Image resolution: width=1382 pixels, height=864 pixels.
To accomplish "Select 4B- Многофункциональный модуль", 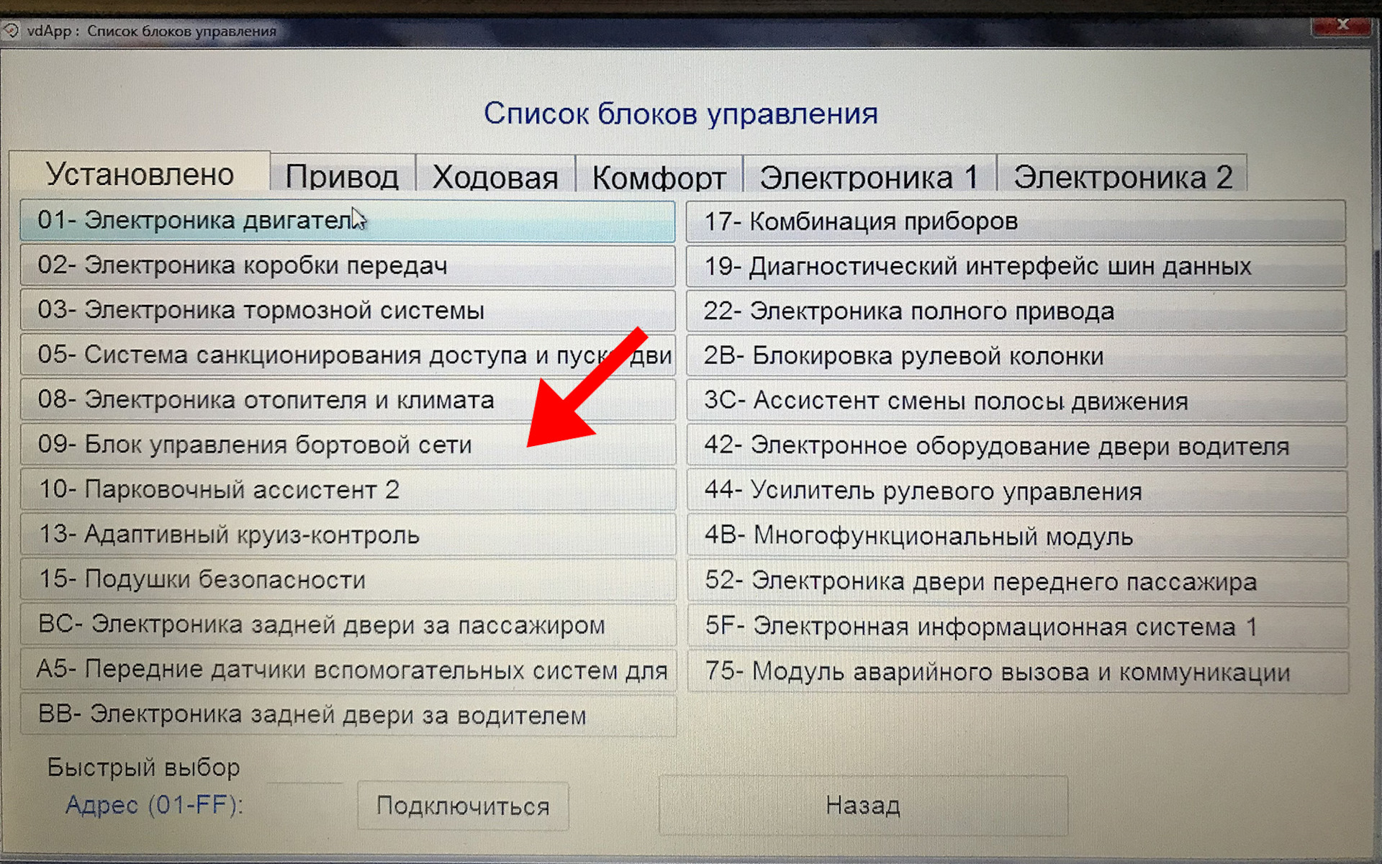I will click(x=1016, y=537).
